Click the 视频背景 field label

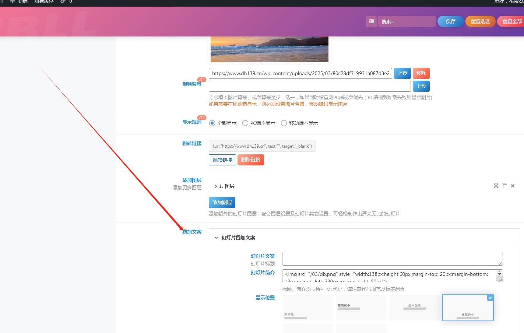192,84
